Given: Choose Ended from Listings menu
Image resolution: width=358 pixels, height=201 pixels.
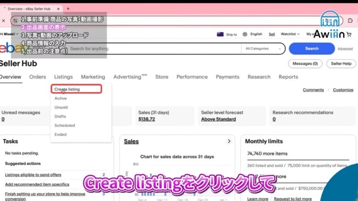Looking at the screenshot, I should pos(61,135).
